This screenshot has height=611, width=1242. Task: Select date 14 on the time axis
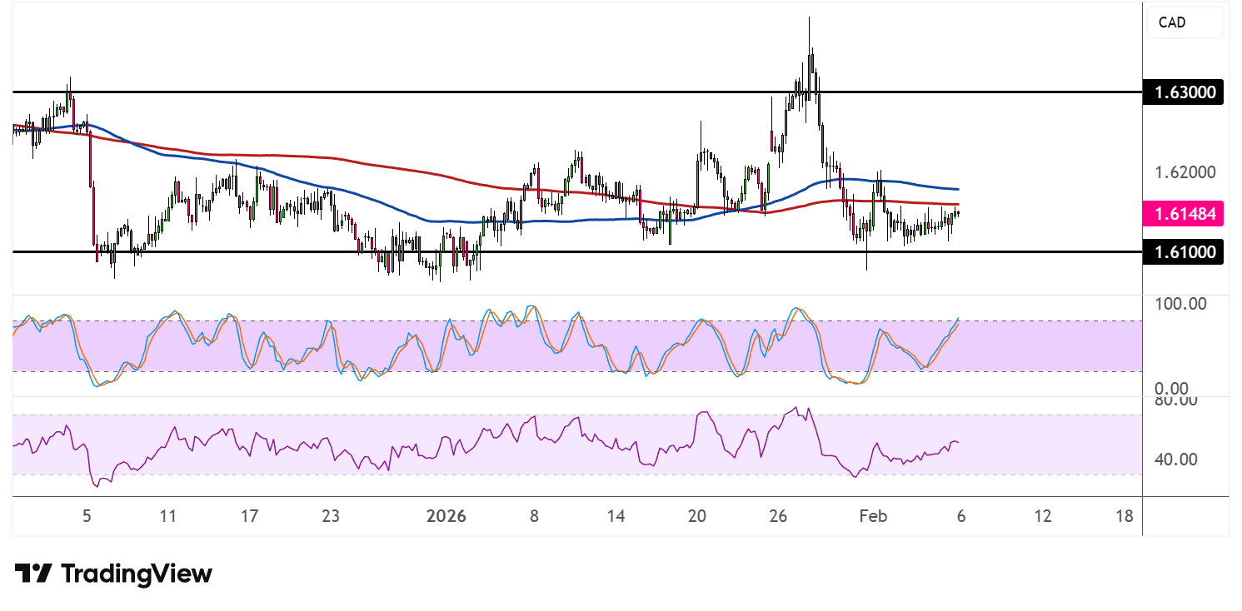616,516
